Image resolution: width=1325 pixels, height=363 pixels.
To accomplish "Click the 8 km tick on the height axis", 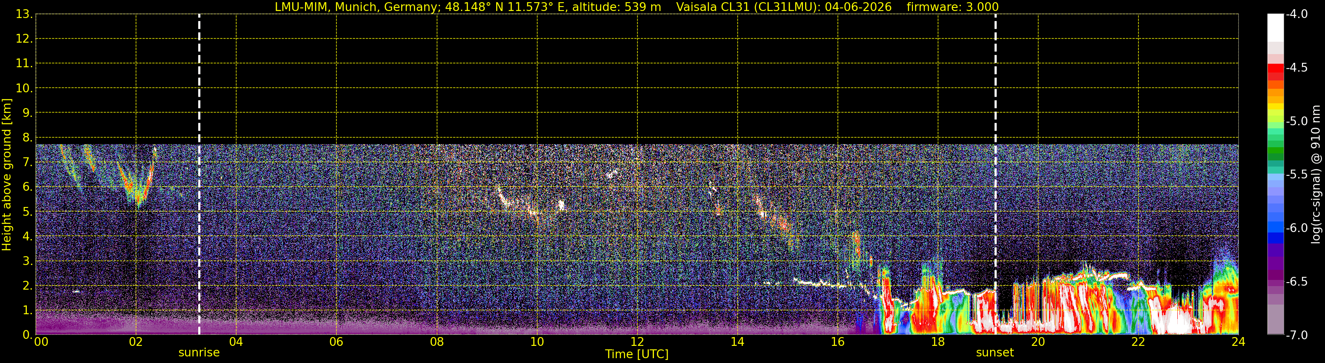I will tap(27, 138).
